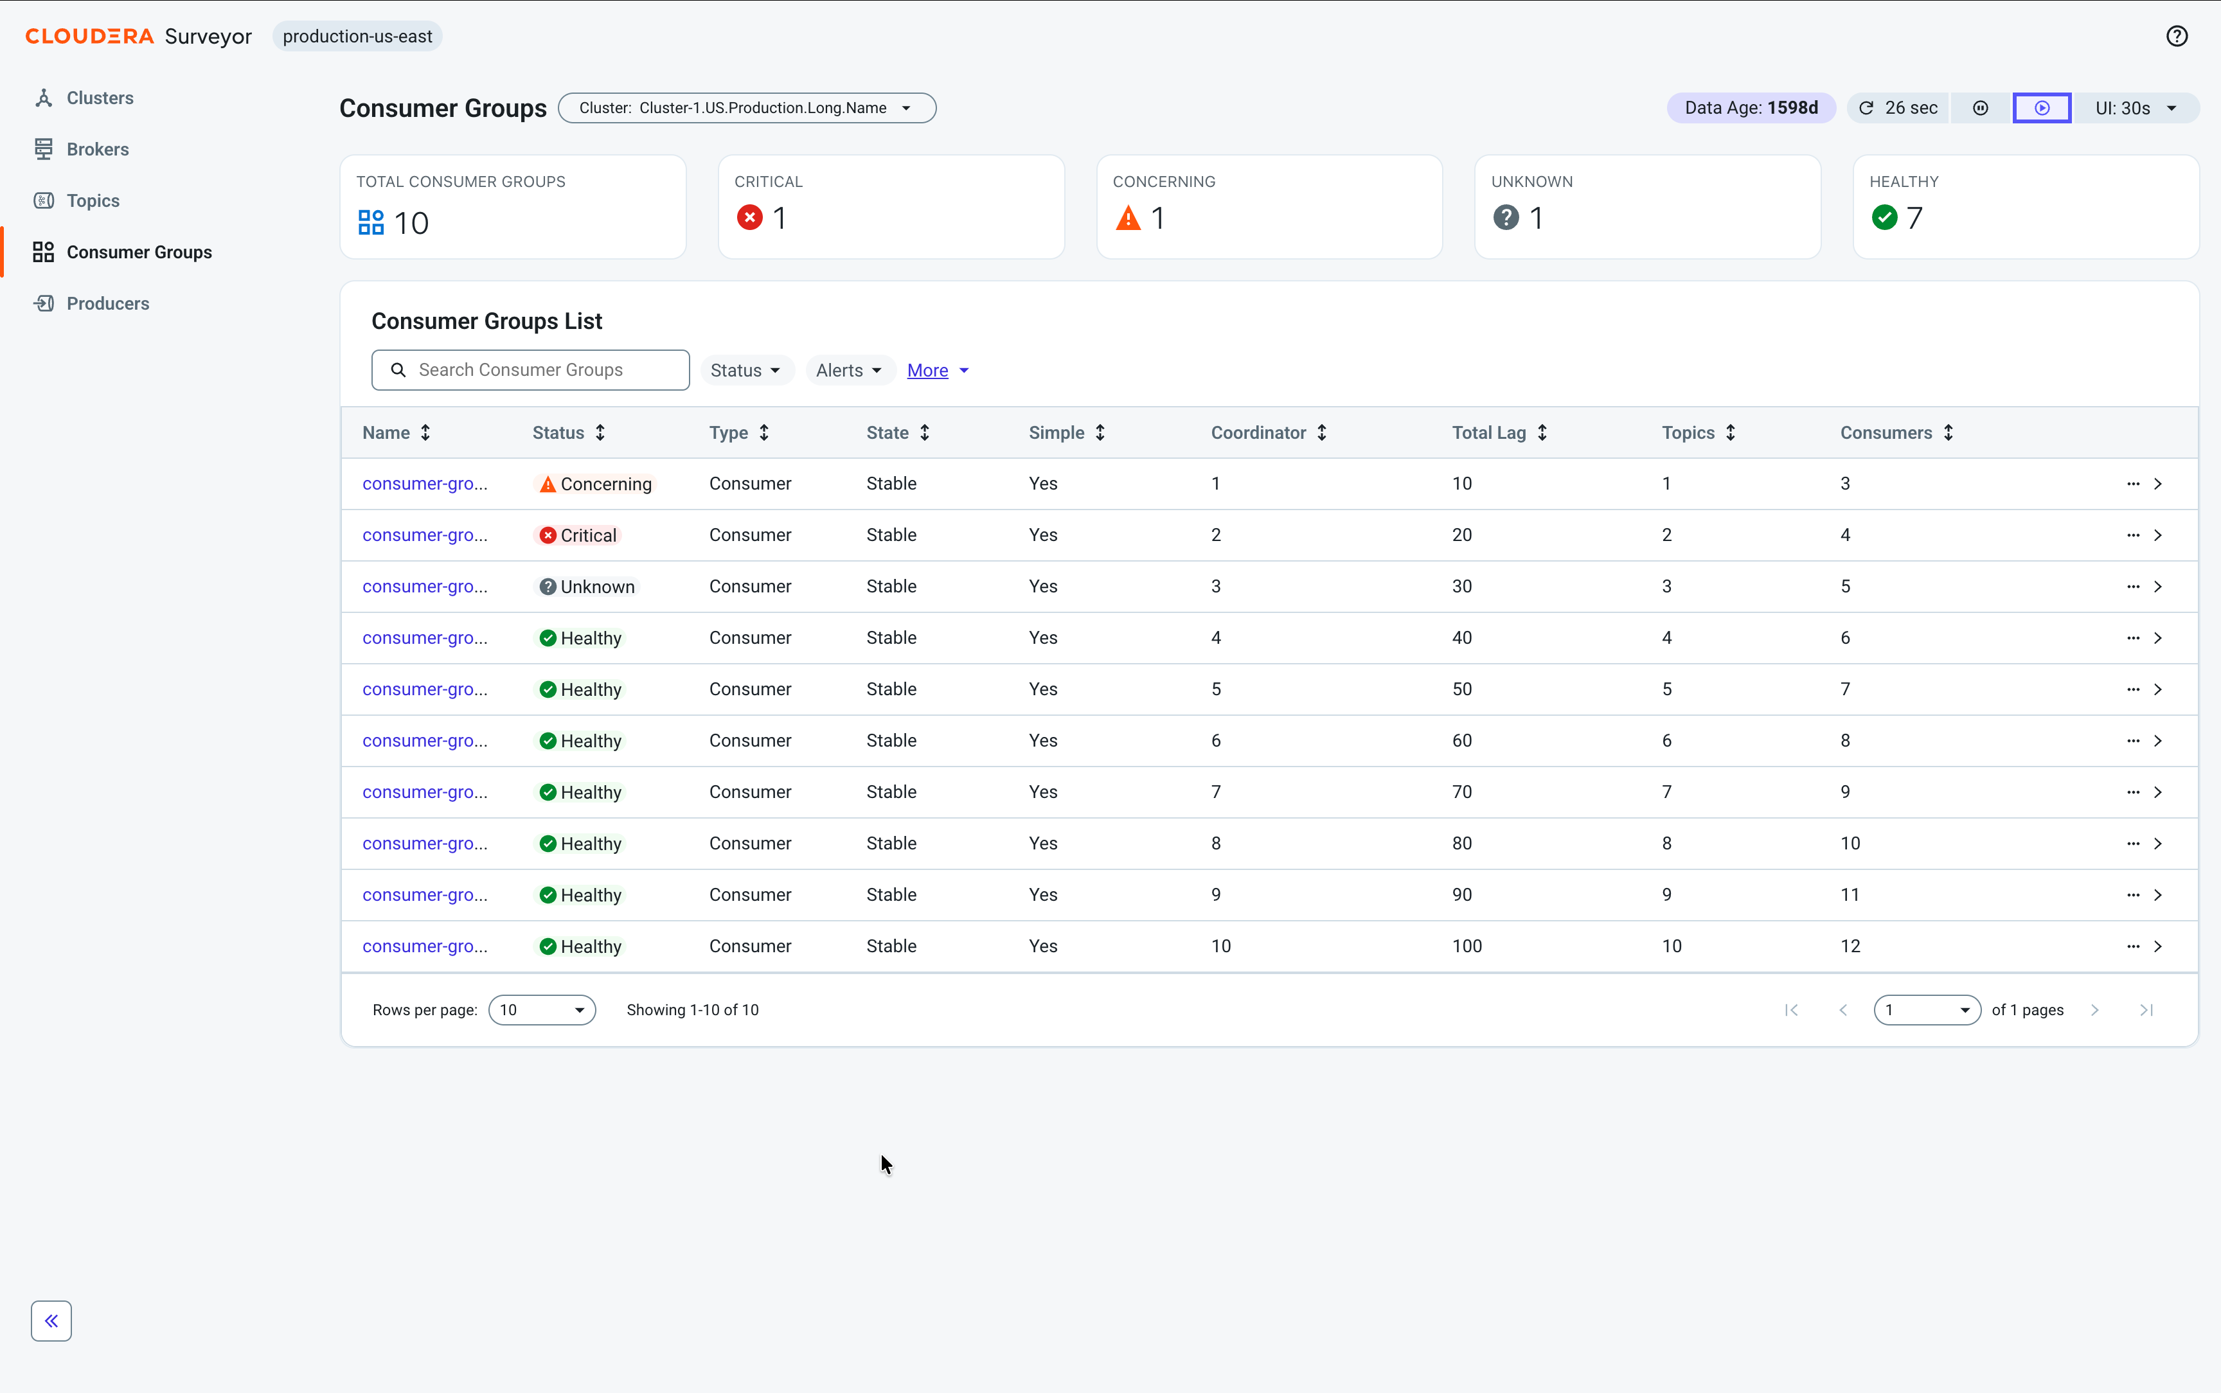The height and width of the screenshot is (1393, 2221).
Task: Click the Search Consumer Groups field
Action: coord(531,369)
